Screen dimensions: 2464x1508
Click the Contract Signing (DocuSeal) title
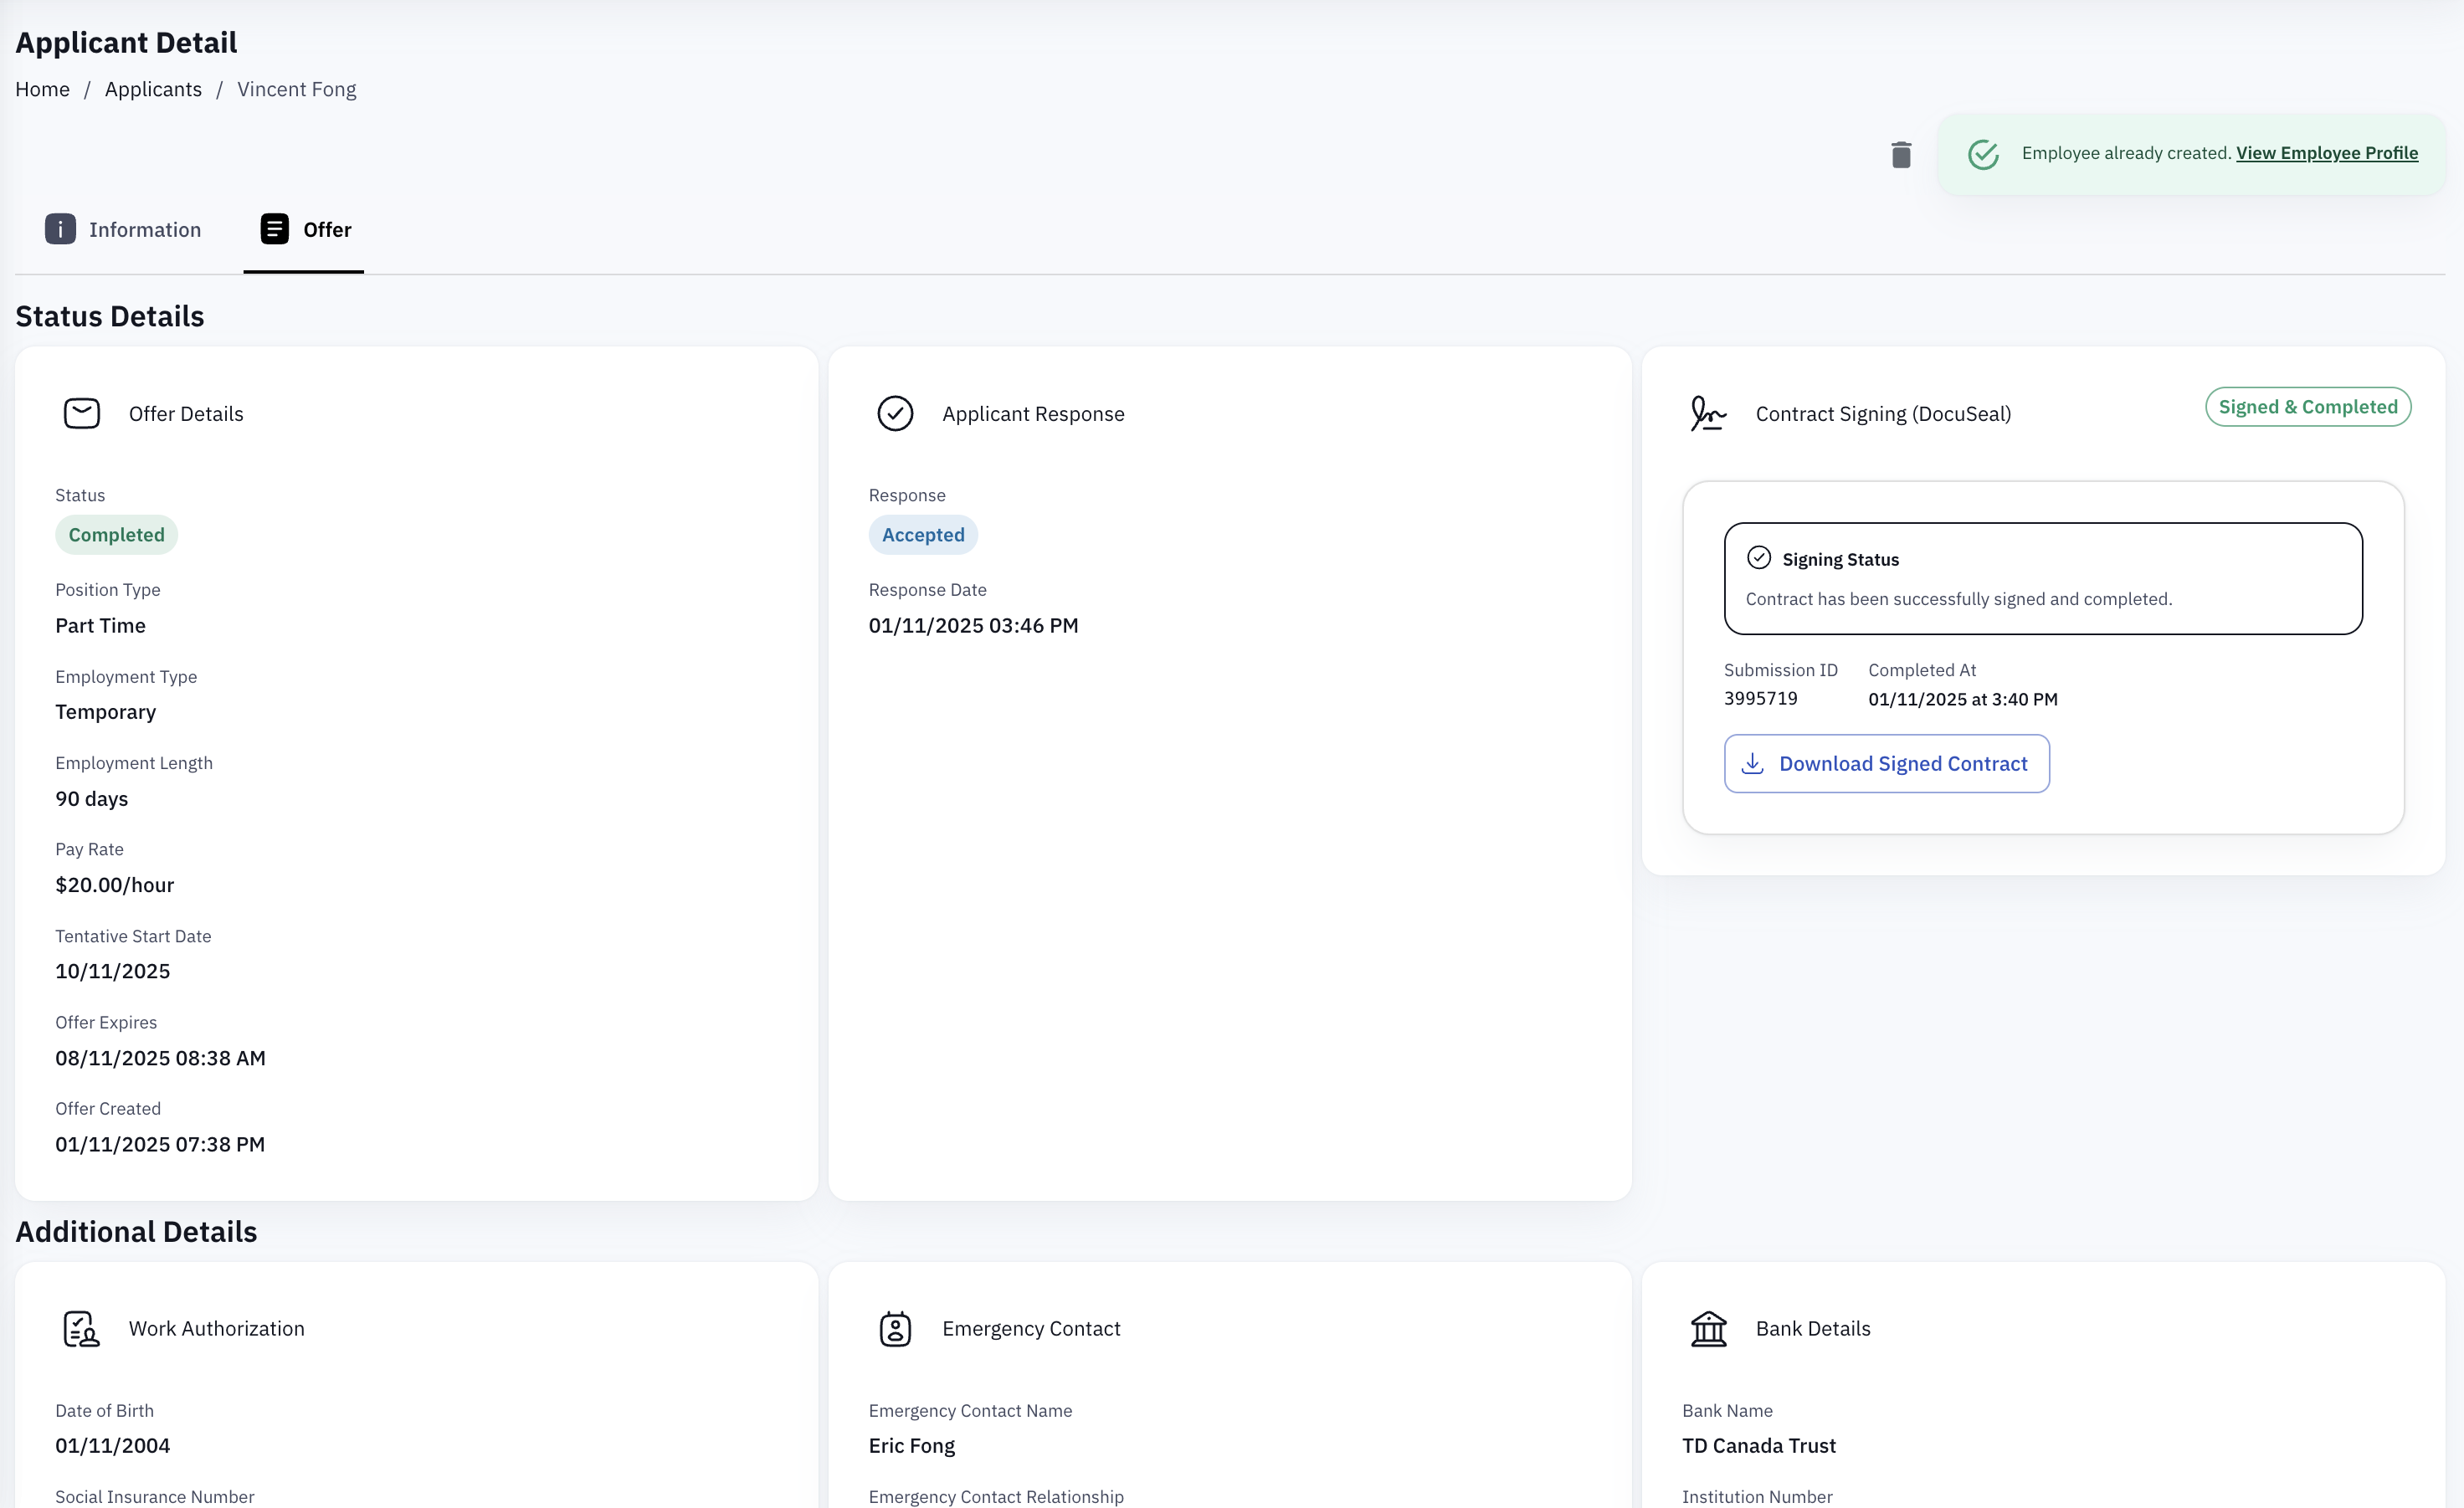pyautogui.click(x=1883, y=414)
